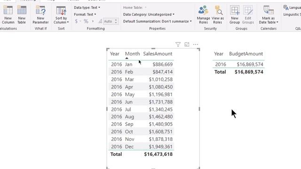Open the Data type Text dropdown
The width and height of the screenshot is (301, 169).
pyautogui.click(x=87, y=8)
